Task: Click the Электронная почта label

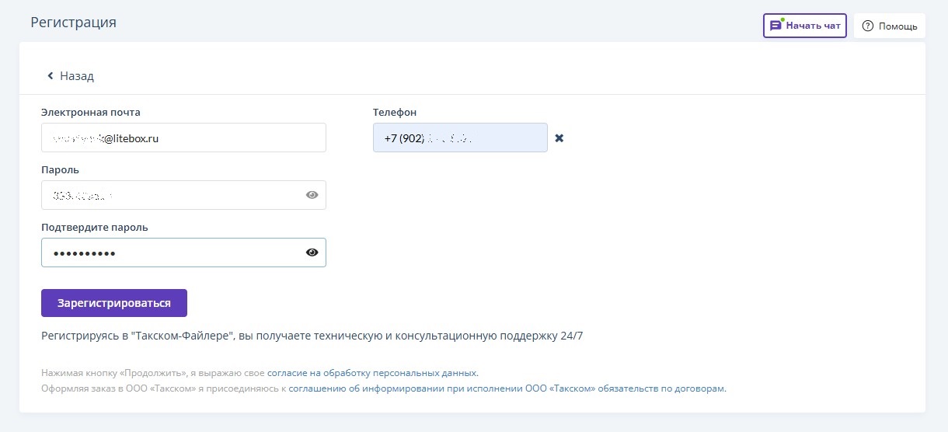Action: (91, 112)
